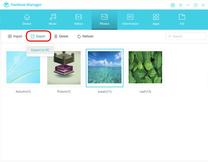Switch to the Music tab
This screenshot has width=208, height=162.
(x=53, y=19)
